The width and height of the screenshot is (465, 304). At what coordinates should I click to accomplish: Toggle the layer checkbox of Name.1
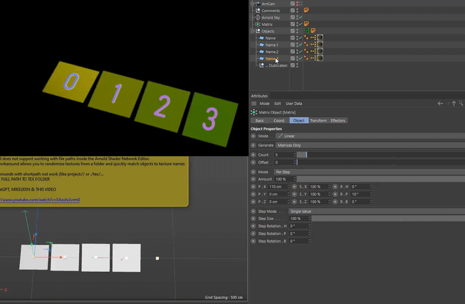click(x=293, y=45)
